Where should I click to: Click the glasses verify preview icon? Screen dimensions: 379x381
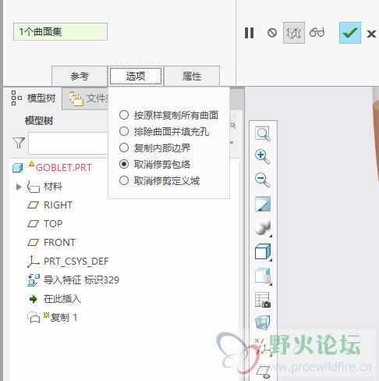317,33
